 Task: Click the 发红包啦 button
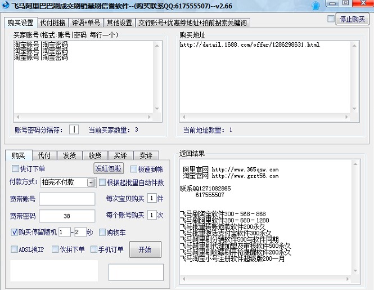[x=109, y=168]
